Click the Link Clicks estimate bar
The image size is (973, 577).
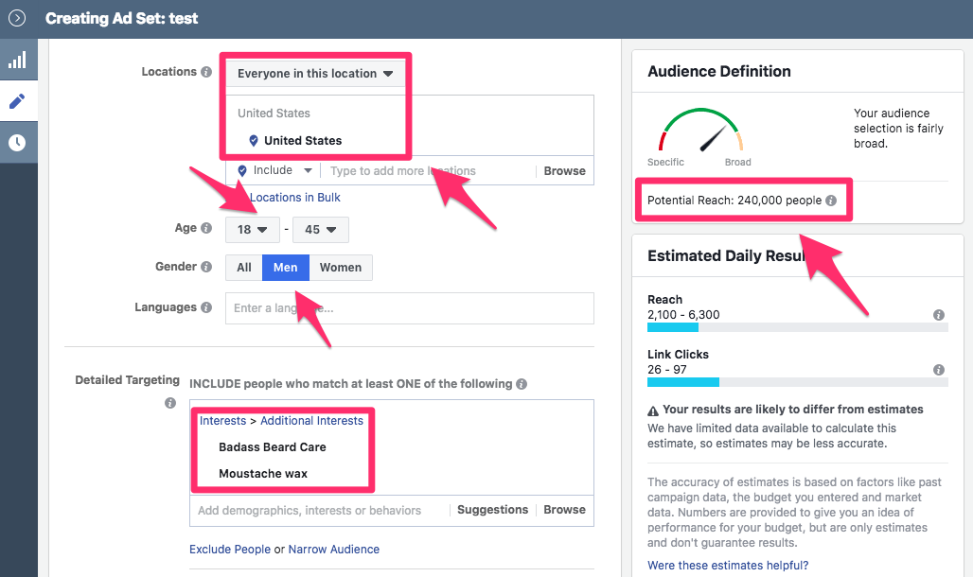coord(797,382)
